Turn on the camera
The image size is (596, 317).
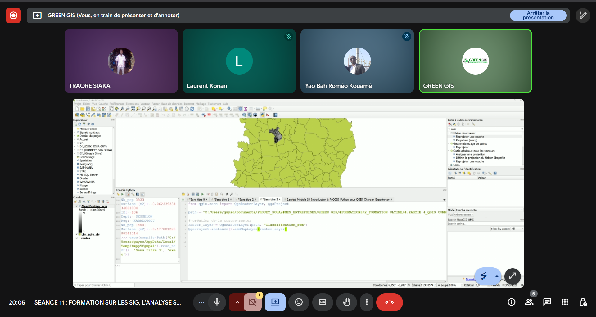tap(253, 302)
